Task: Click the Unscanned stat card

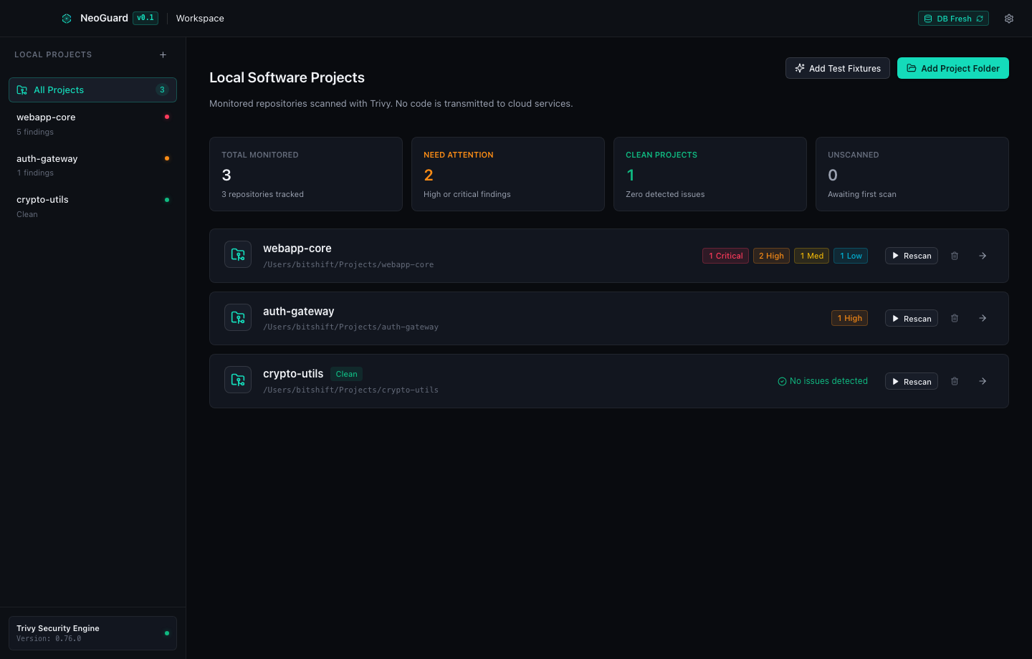Action: pos(912,174)
